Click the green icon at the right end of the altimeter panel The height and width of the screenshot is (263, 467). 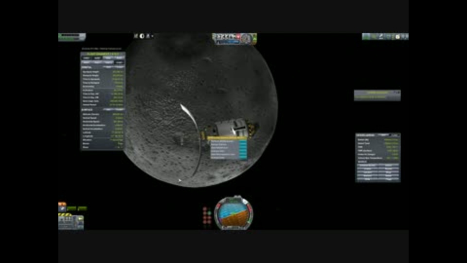254,39
